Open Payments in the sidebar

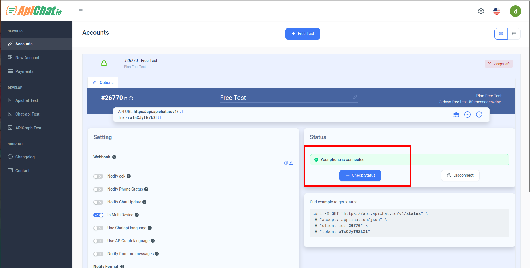click(x=37, y=71)
